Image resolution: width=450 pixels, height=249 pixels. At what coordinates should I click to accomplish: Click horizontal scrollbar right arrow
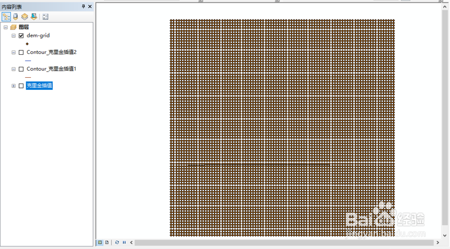(438, 242)
